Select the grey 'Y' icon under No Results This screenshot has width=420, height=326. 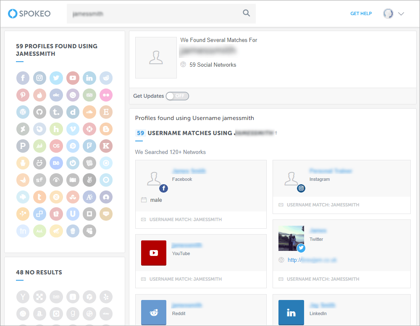pos(23,297)
